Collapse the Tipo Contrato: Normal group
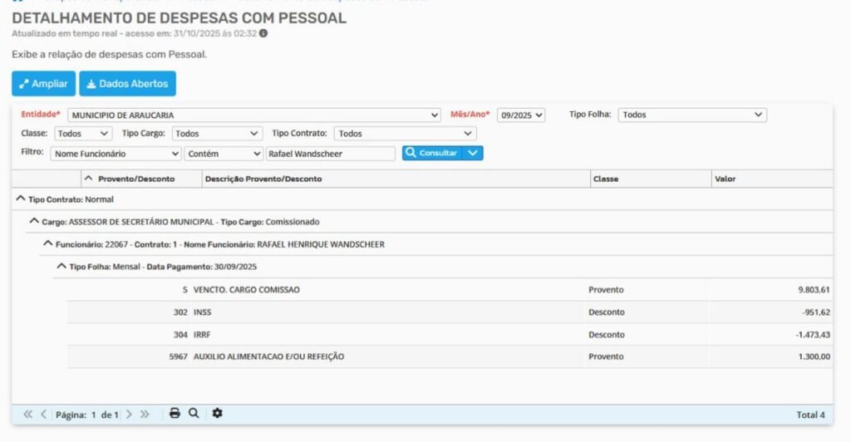 pyautogui.click(x=21, y=199)
